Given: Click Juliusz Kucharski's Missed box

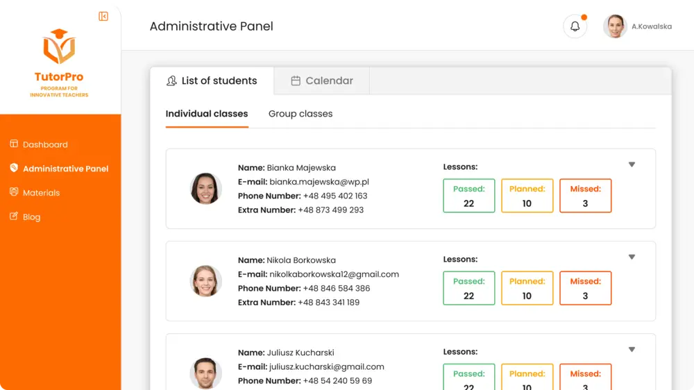Looking at the screenshot, I should [585, 377].
